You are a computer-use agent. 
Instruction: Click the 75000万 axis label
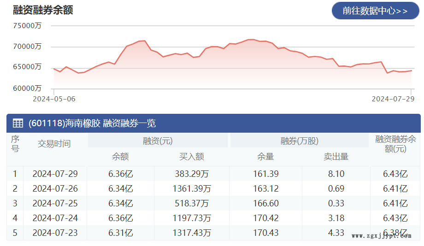[27, 26]
